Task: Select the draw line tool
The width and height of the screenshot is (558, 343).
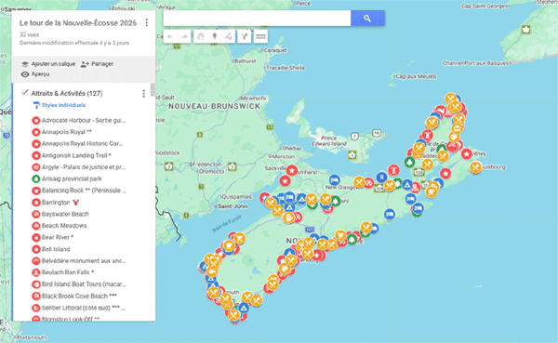Action: (229, 36)
